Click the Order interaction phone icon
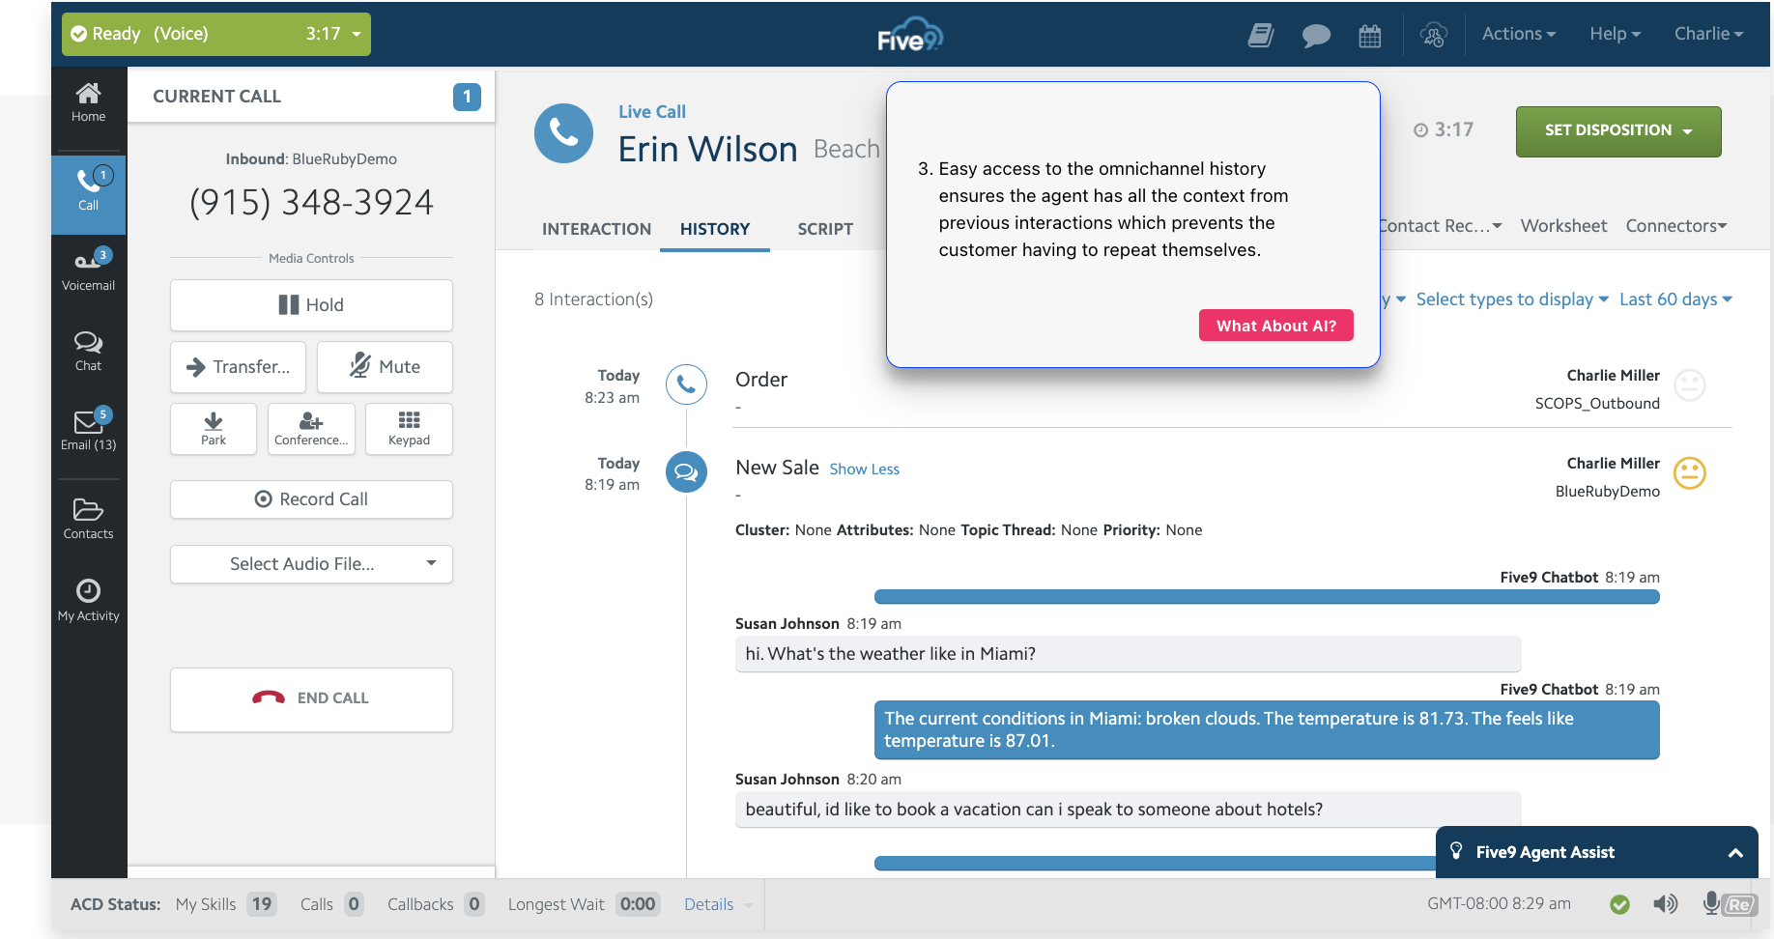Screen dimensions: 1774x939 pyautogui.click(x=686, y=384)
